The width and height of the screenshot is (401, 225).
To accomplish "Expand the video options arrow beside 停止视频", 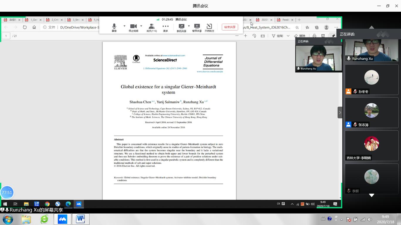I will (x=141, y=26).
